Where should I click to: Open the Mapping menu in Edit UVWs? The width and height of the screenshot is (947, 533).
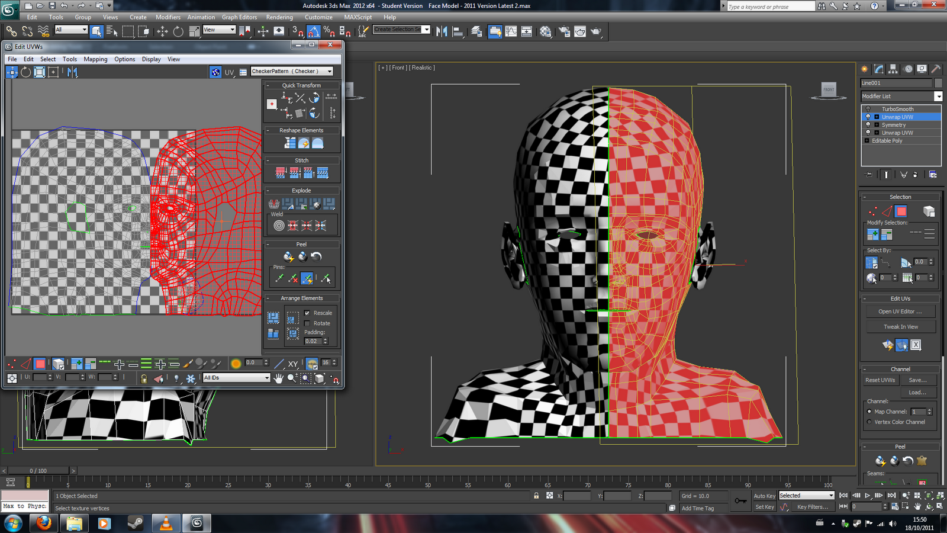pos(95,59)
